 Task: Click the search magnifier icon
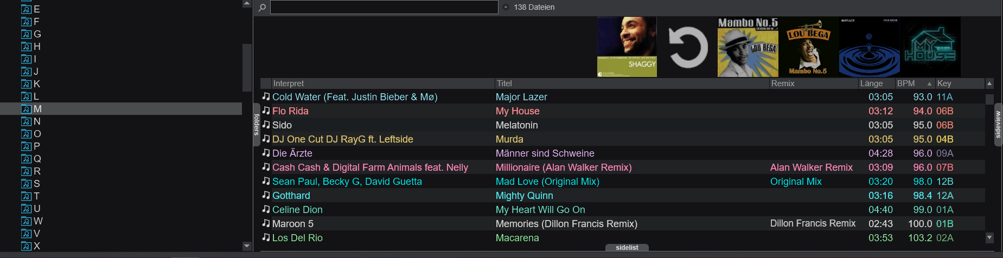pyautogui.click(x=262, y=8)
